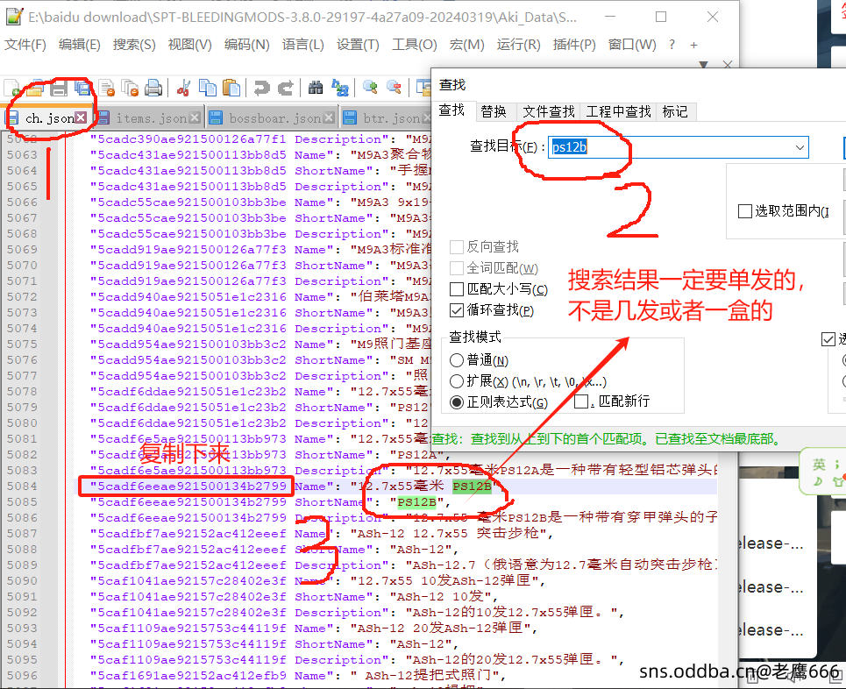The image size is (846, 689).
Task: Open Find with the binoculars icon
Action: 316,88
